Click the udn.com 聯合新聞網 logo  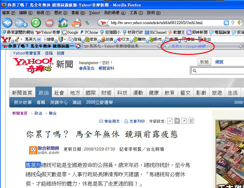click(44, 150)
